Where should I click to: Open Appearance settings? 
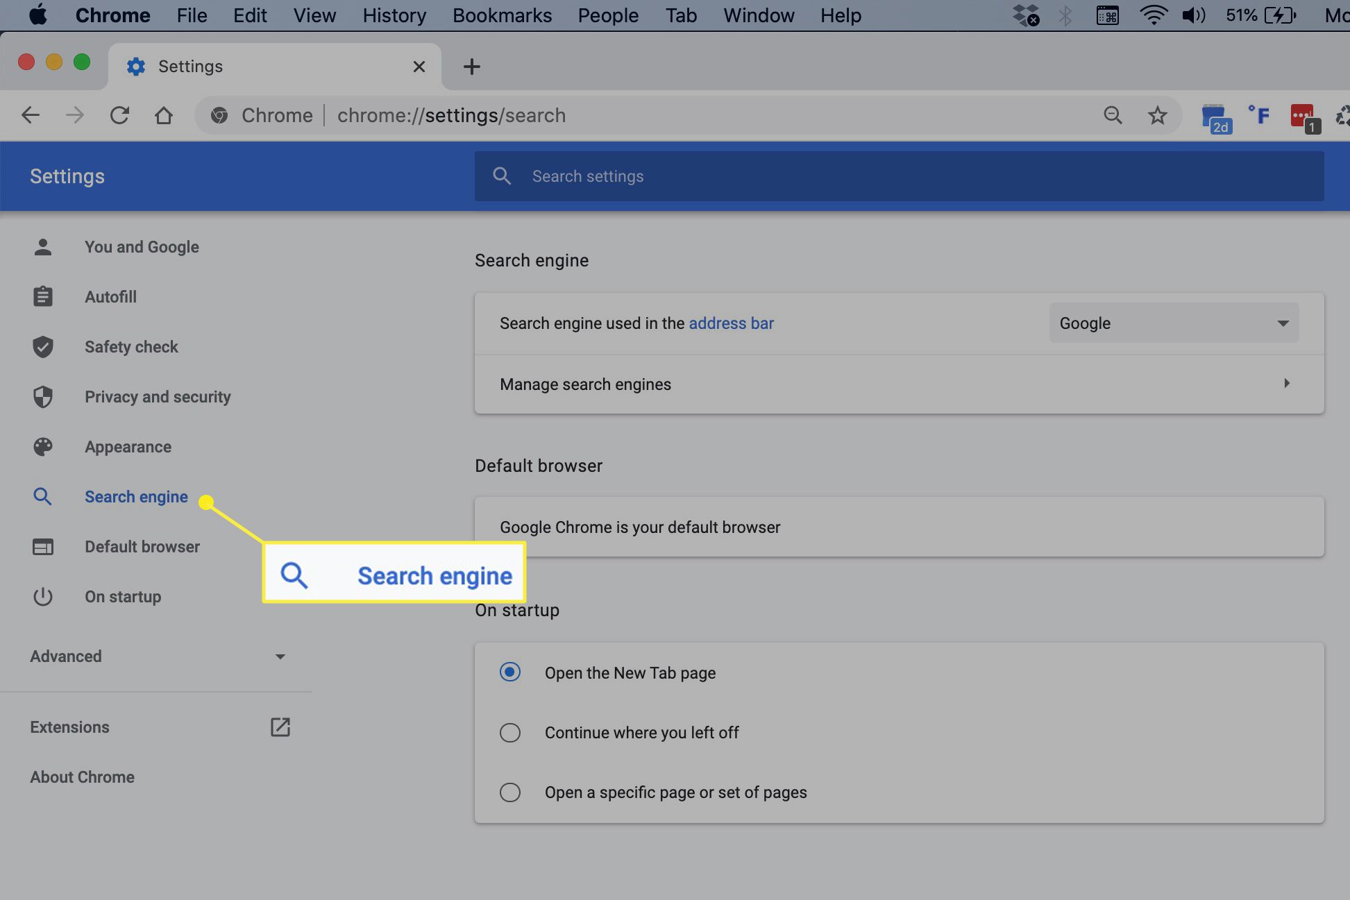(128, 447)
